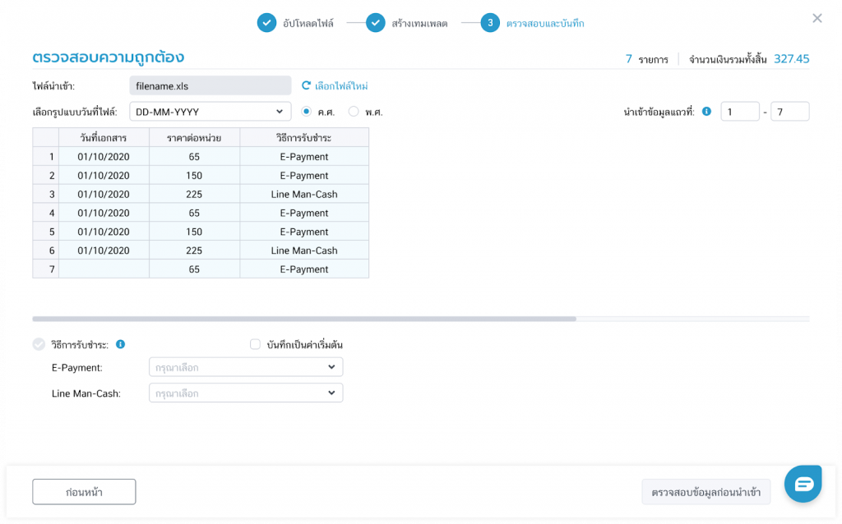This screenshot has width=842, height=524.
Task: Open the DD-MM-YYYY date format dropdown
Action: click(210, 111)
